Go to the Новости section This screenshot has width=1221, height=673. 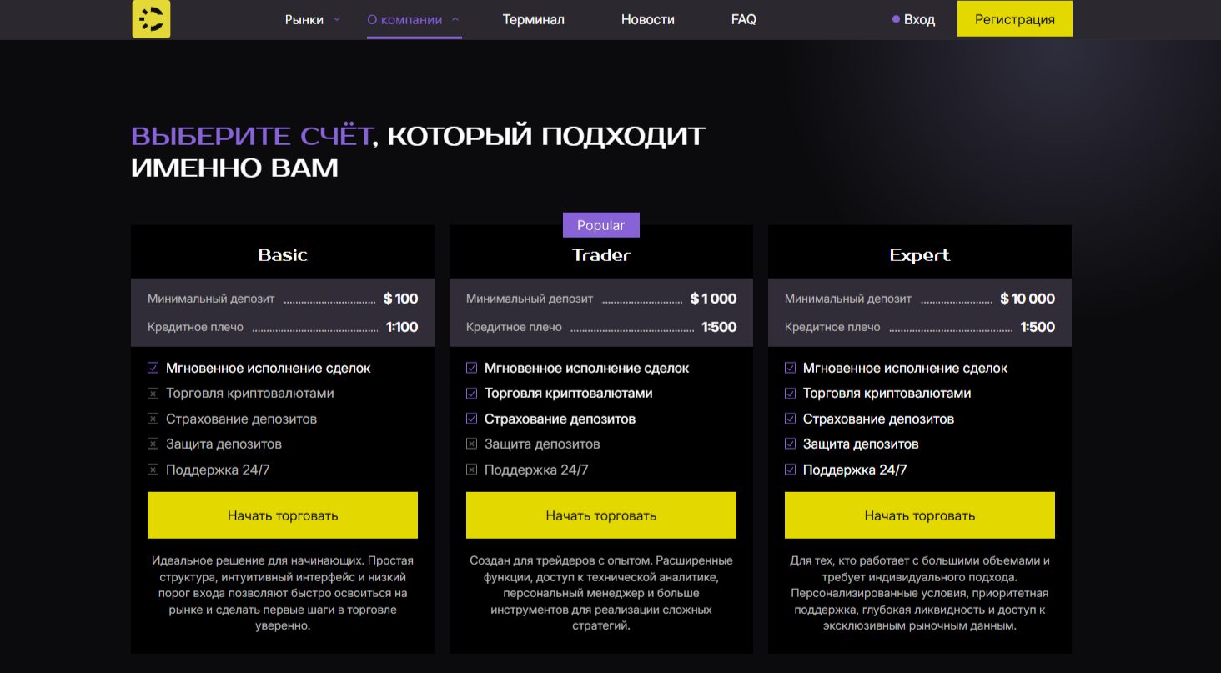647,19
